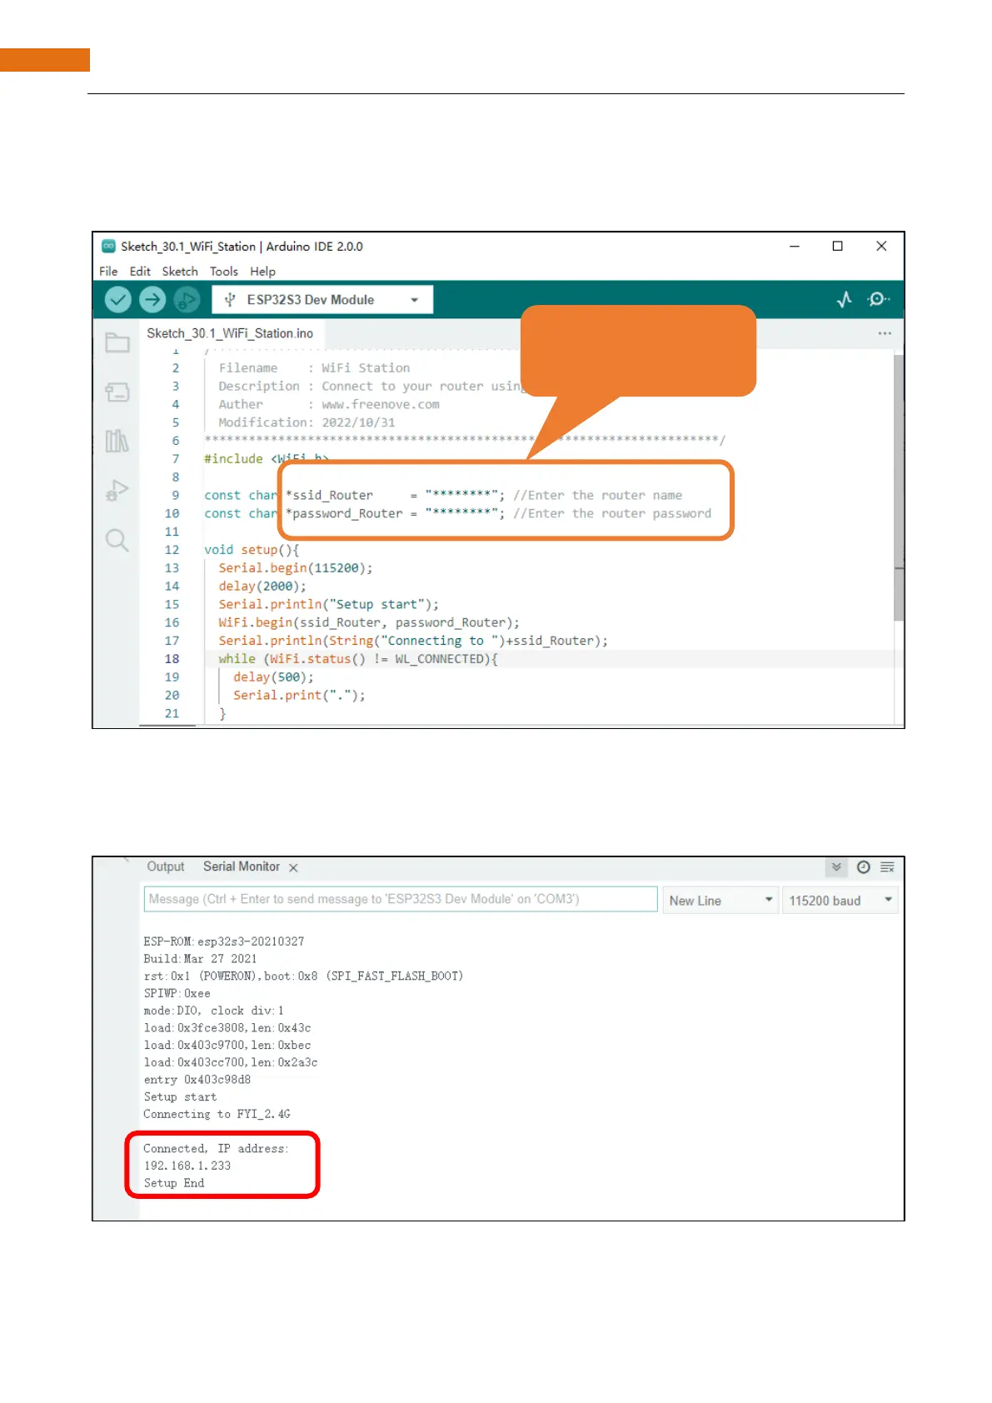
Task: Click the 'Serial.print(".");' code line
Action: pyautogui.click(x=299, y=696)
